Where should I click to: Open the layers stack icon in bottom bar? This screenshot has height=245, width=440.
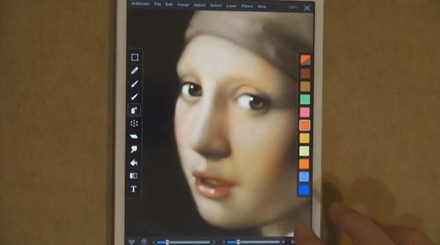coord(144,242)
